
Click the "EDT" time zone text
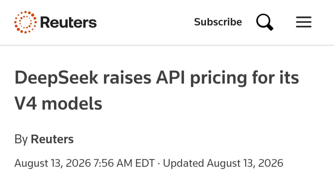coord(145,163)
